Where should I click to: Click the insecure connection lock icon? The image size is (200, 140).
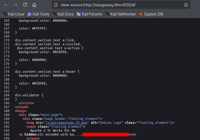click(x=56, y=5)
